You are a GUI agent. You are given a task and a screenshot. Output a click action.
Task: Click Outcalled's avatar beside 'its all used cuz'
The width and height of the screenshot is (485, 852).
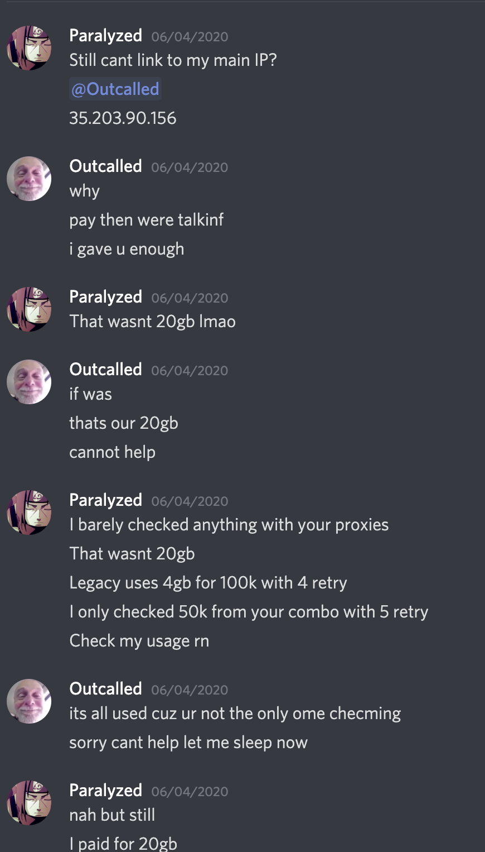point(29,701)
